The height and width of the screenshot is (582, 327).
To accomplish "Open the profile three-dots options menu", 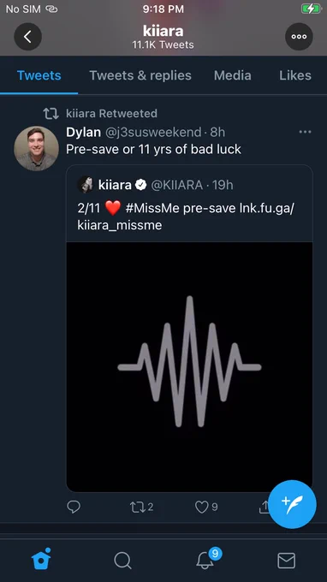I will 299,37.
